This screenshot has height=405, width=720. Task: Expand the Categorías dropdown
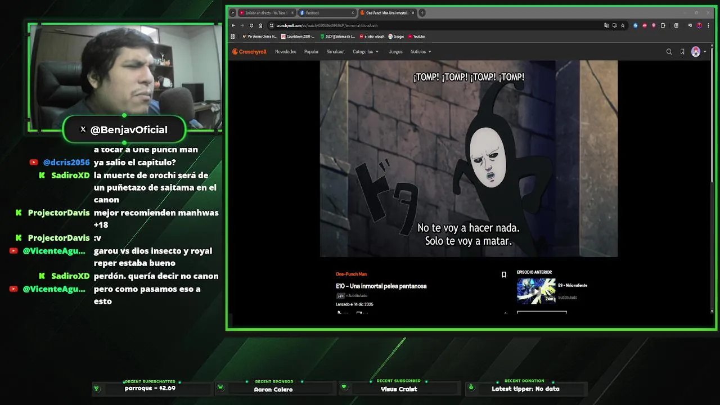(366, 52)
